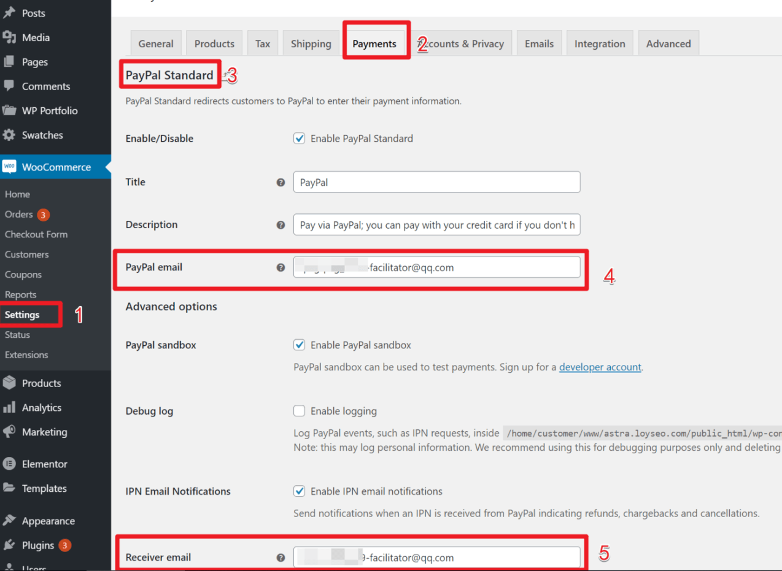The image size is (782, 571).
Task: Open Reports submenu item
Action: point(20,295)
